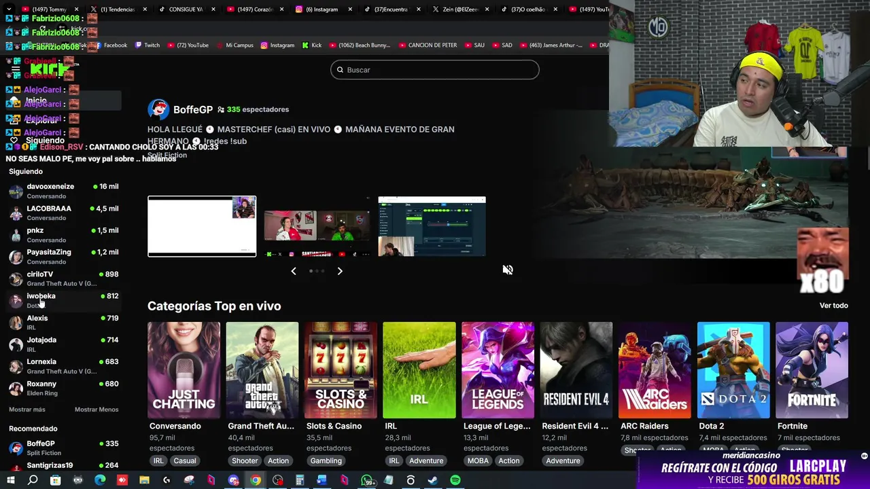Open PayasitaZing channel in sidebar
This screenshot has width=870, height=489.
coord(63,256)
